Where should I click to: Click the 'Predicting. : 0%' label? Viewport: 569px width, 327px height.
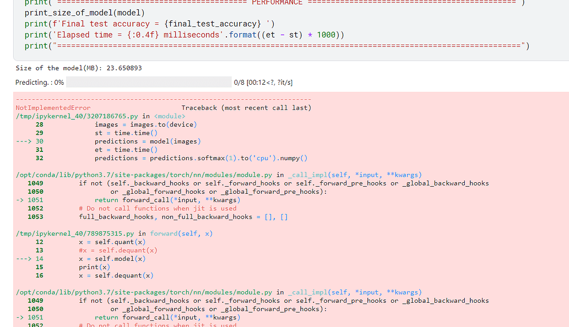pyautogui.click(x=40, y=82)
